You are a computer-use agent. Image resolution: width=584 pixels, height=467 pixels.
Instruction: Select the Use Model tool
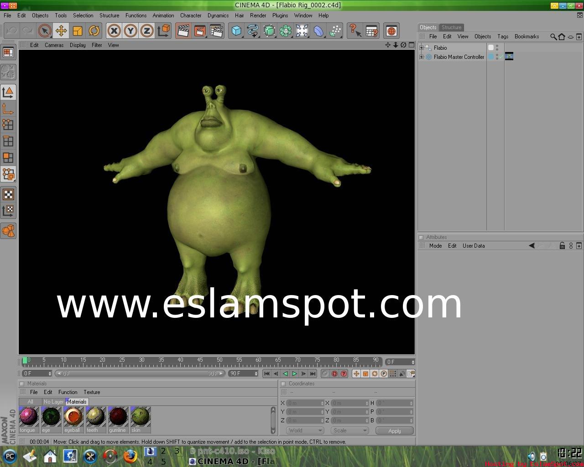tap(8, 92)
